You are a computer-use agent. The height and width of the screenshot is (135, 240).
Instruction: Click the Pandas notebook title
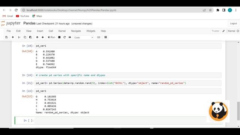[x=29, y=23]
